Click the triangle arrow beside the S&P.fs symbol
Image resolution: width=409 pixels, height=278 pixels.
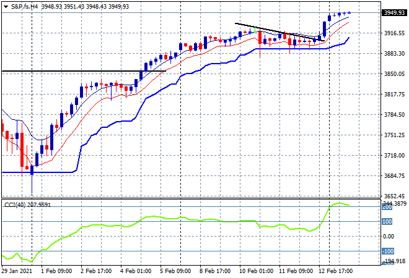pos(6,6)
